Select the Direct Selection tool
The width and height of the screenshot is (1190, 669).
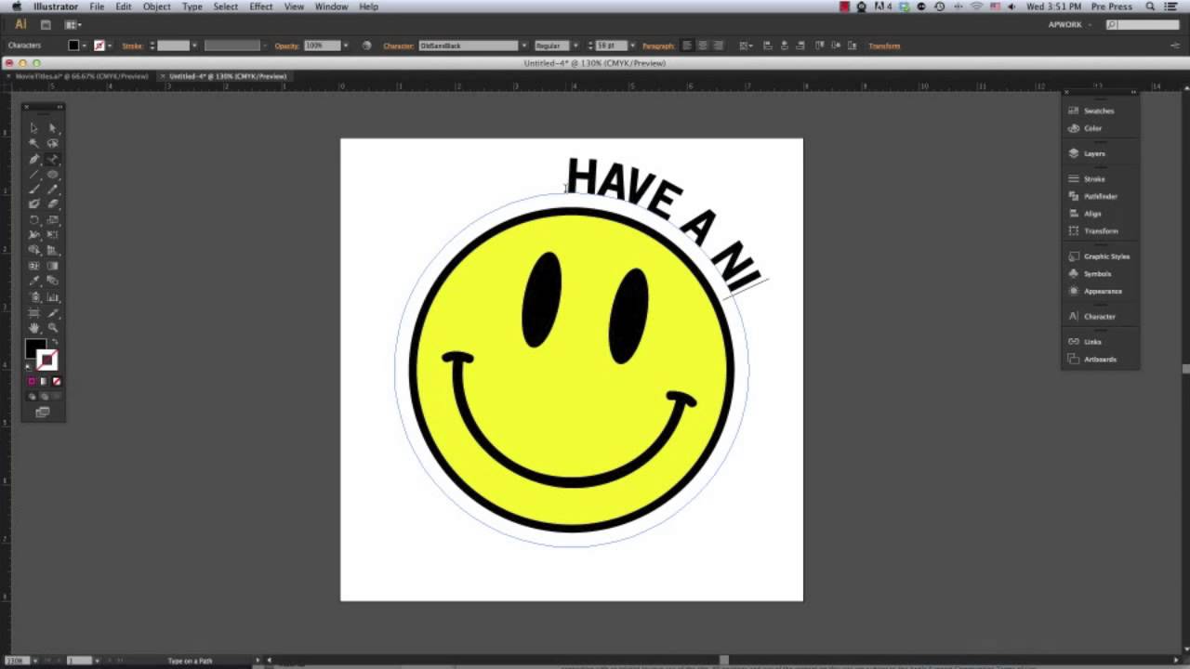[x=52, y=127]
